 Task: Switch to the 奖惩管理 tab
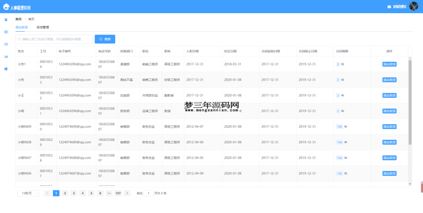[43, 28]
